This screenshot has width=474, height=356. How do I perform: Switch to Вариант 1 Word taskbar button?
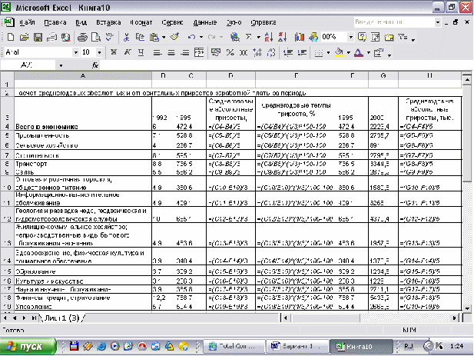pos(297,346)
